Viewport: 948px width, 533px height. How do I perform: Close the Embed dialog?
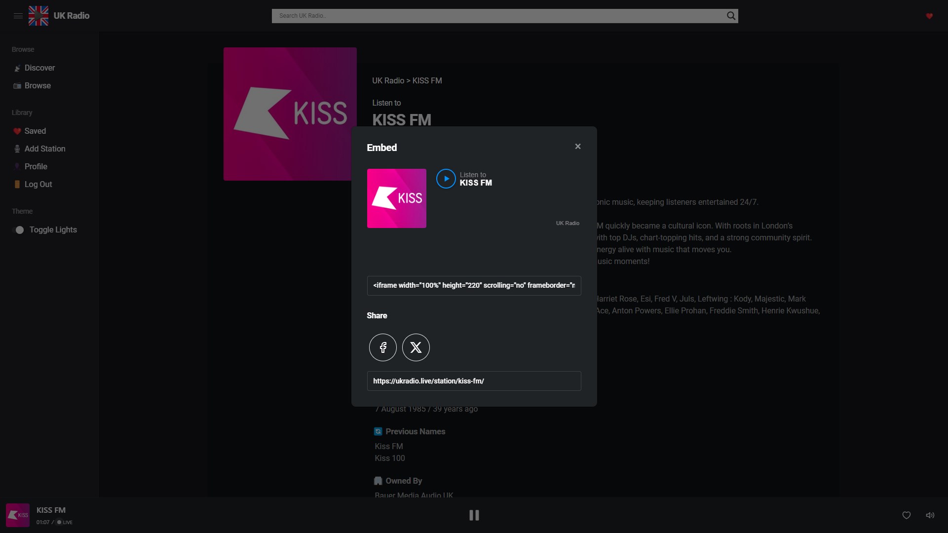(578, 147)
